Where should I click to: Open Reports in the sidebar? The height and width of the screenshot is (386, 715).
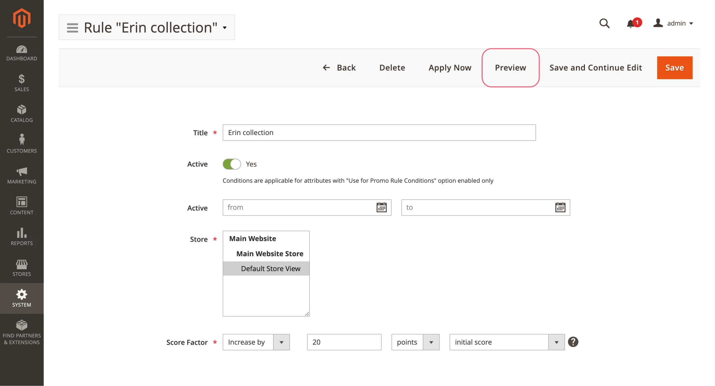pyautogui.click(x=22, y=237)
